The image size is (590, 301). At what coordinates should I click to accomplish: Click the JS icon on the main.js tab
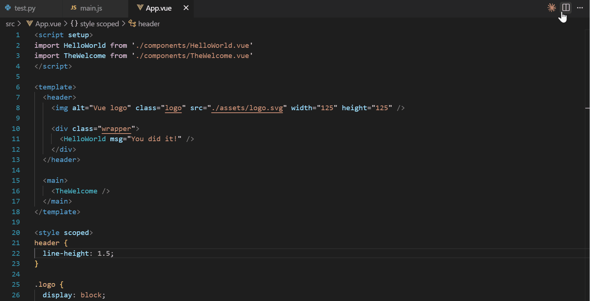pyautogui.click(x=74, y=8)
